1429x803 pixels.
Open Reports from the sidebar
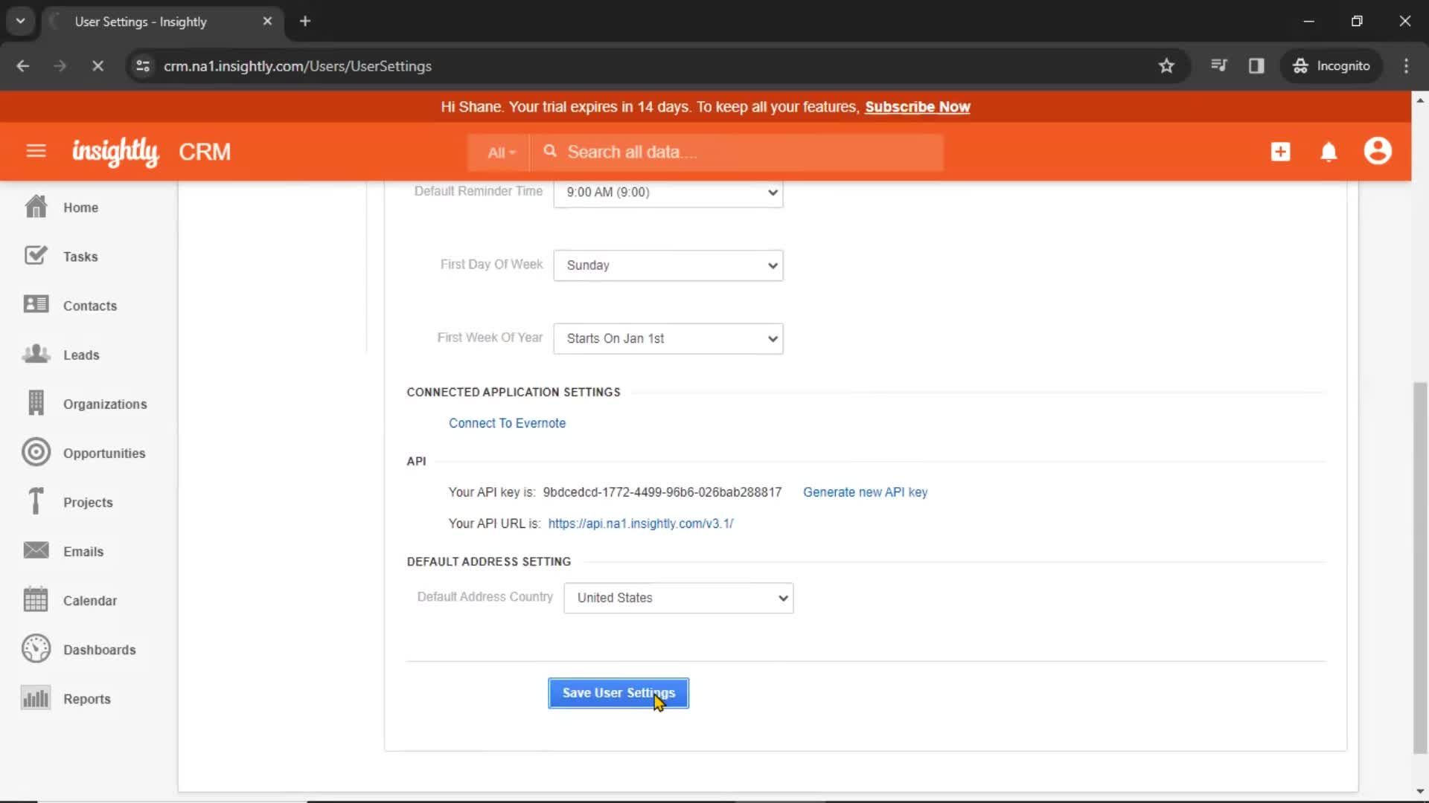(x=87, y=698)
